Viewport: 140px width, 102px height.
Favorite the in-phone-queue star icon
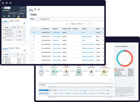(24, 32)
